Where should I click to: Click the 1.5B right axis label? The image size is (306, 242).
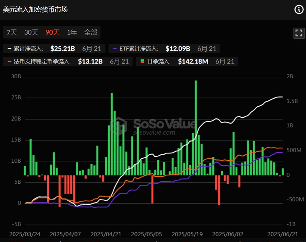click(292, 101)
